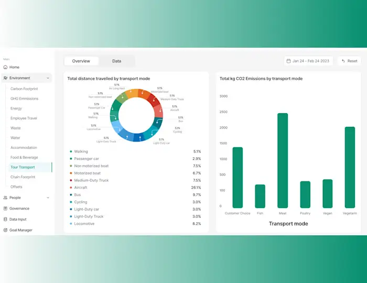Go to Data Input
The width and height of the screenshot is (367, 283).
[18, 219]
